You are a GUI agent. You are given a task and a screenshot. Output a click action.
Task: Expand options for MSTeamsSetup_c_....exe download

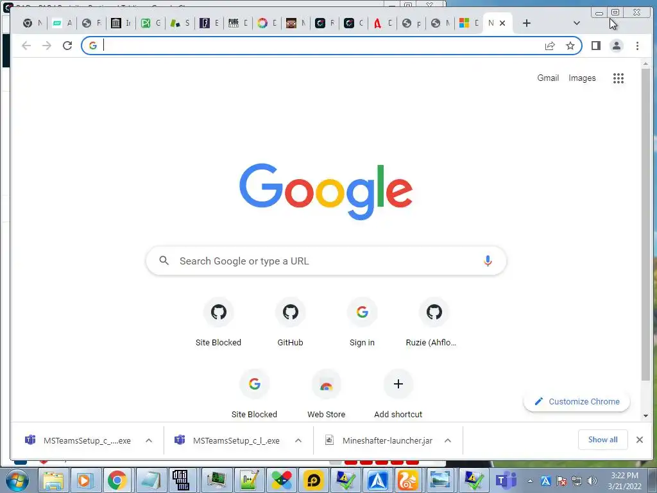coord(149,440)
